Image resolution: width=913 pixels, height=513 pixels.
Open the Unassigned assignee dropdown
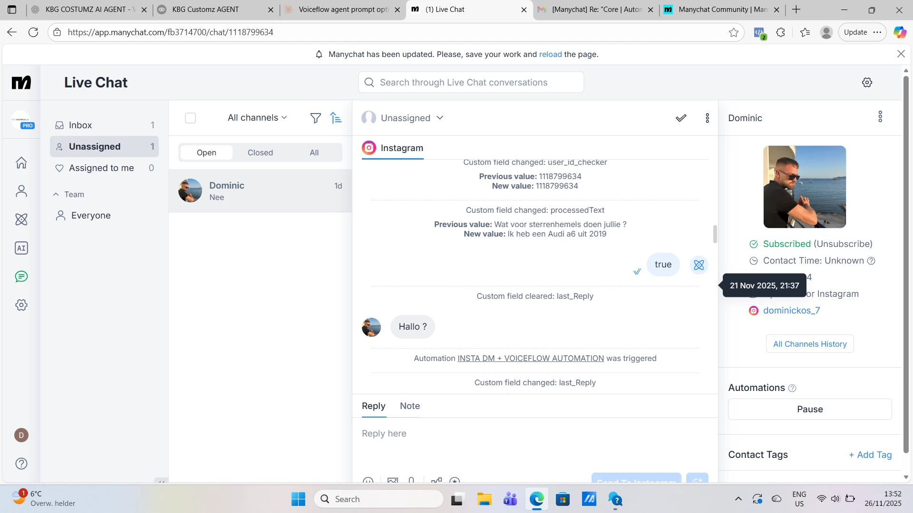click(x=411, y=118)
